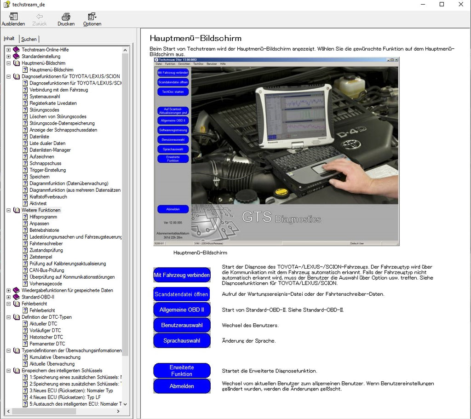The width and height of the screenshot is (471, 419).
Task: Click the Techstream-Online-Hilfe book icon
Action: pos(16,50)
